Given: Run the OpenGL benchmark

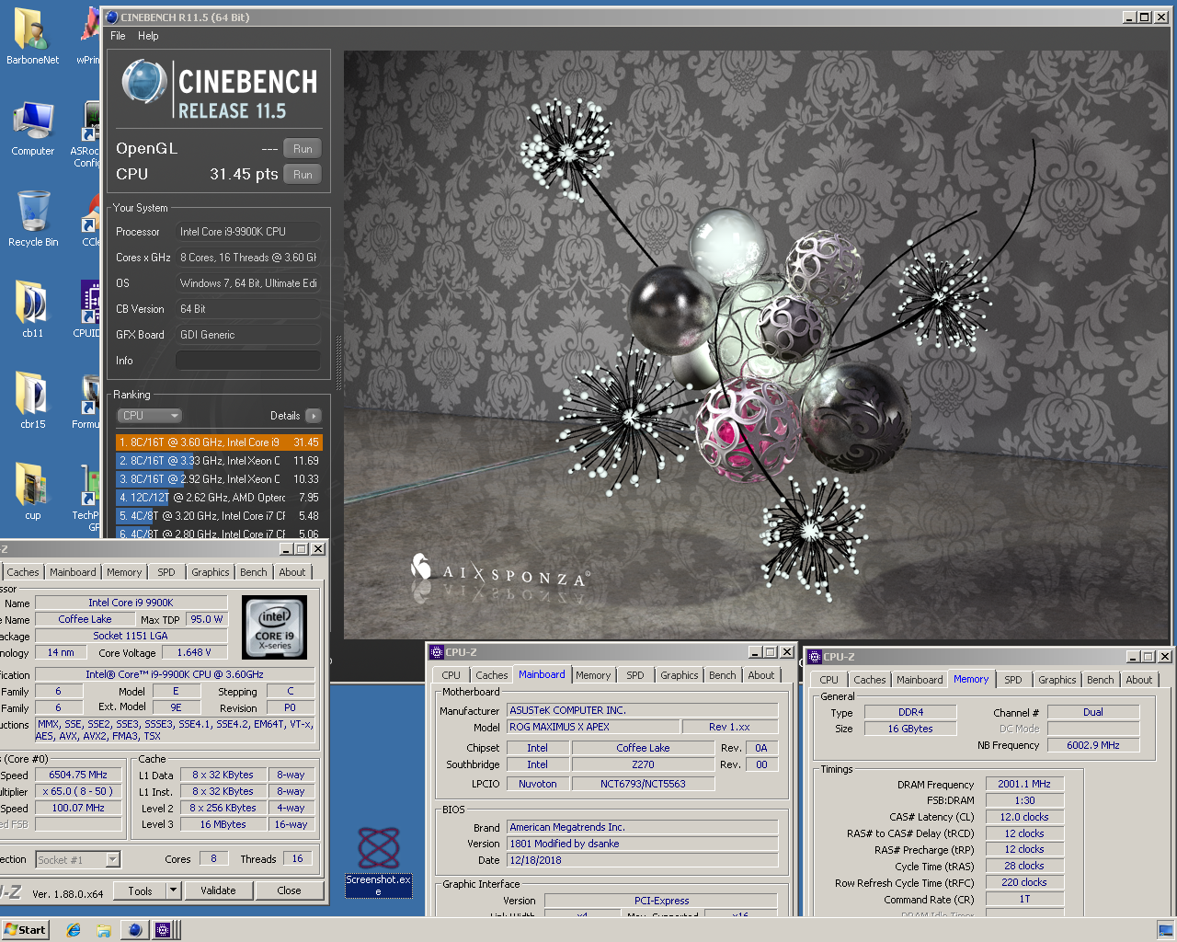Looking at the screenshot, I should (x=303, y=149).
